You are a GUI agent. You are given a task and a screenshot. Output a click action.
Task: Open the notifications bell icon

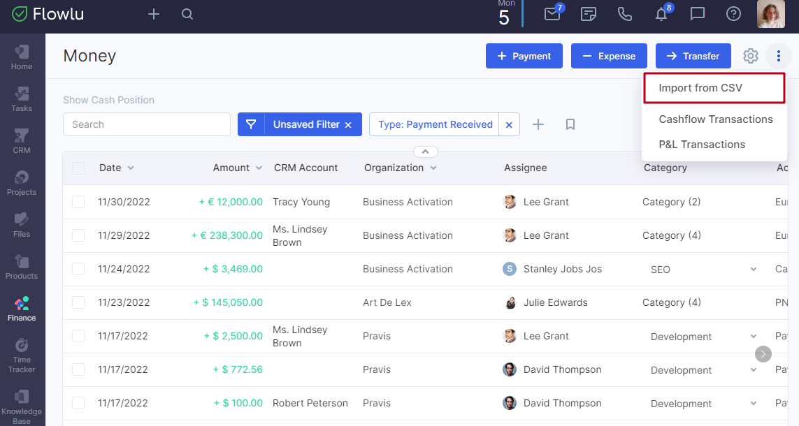[x=661, y=14]
